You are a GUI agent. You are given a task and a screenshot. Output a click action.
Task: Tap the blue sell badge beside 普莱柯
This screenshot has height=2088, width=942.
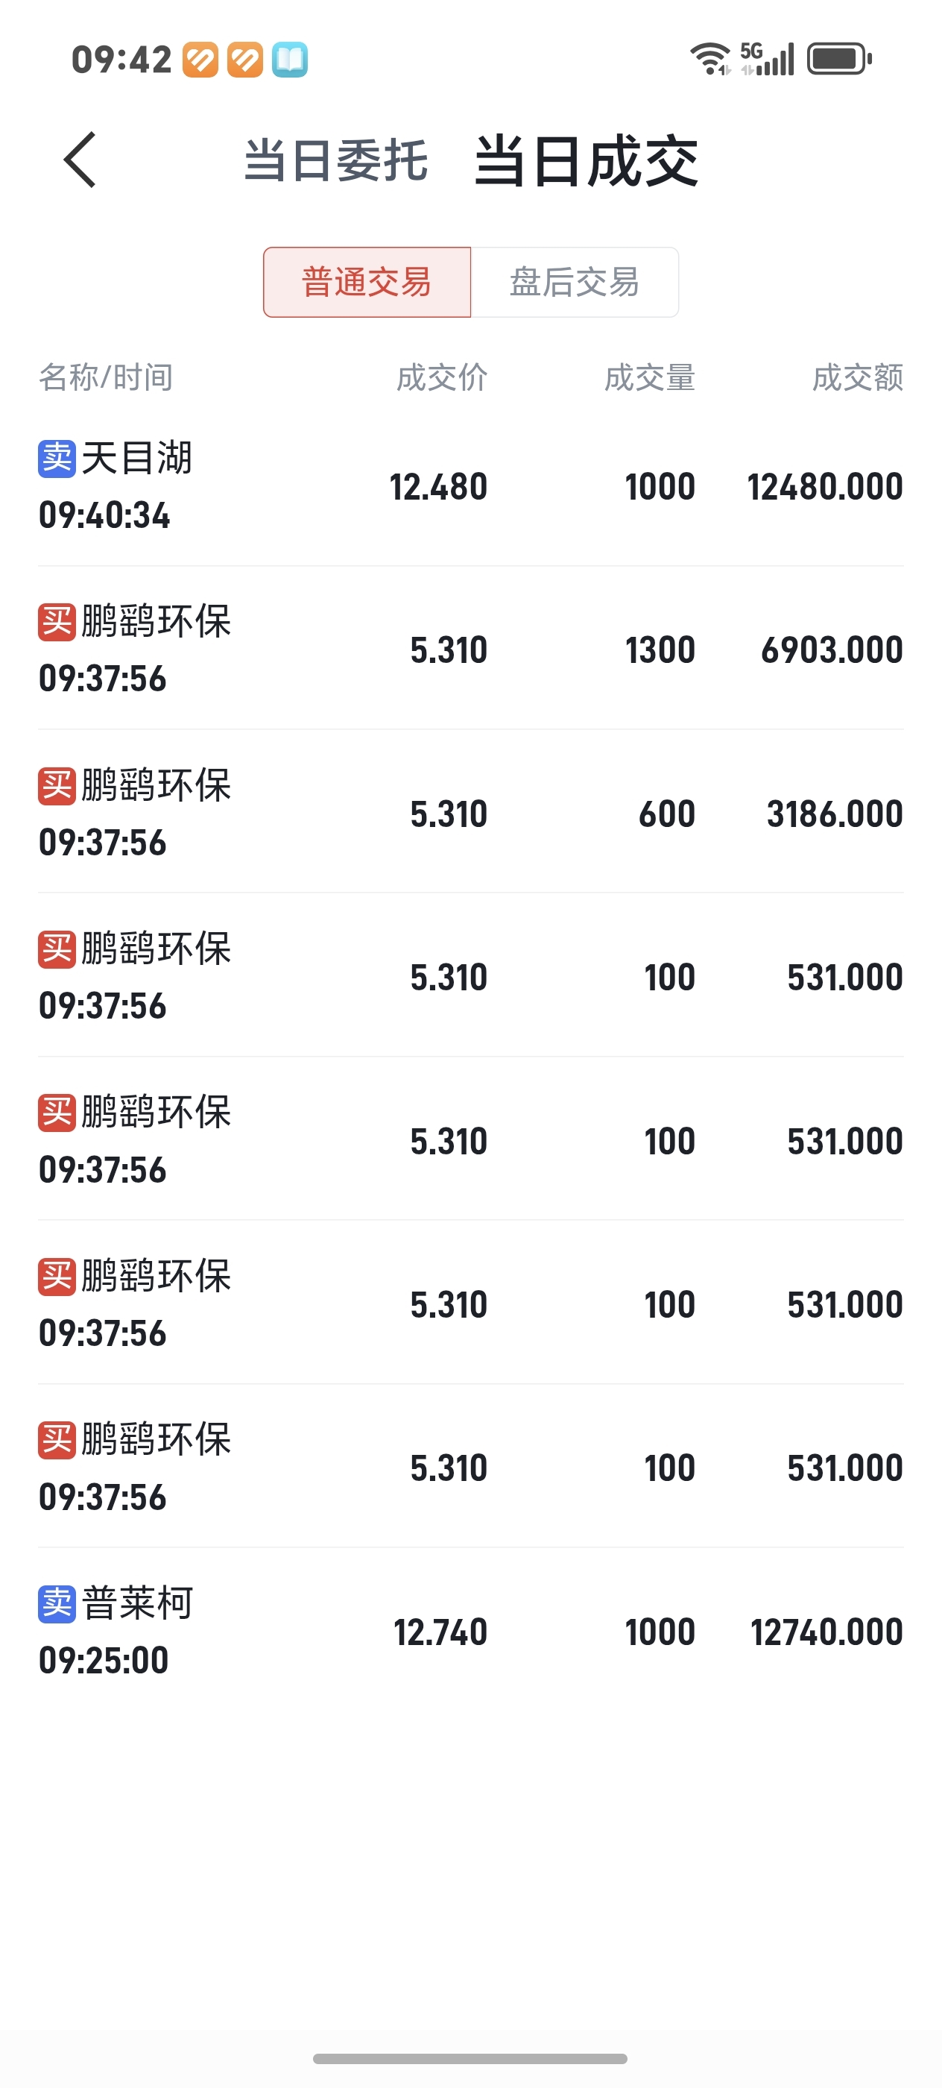[x=57, y=1604]
